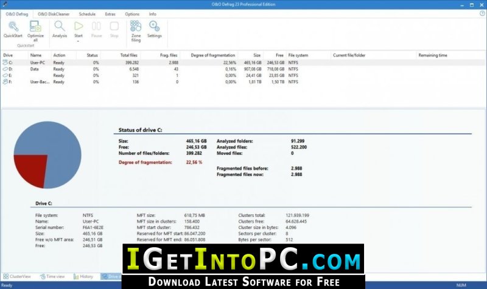Expand the Start button dropdown arrow

(x=79, y=41)
